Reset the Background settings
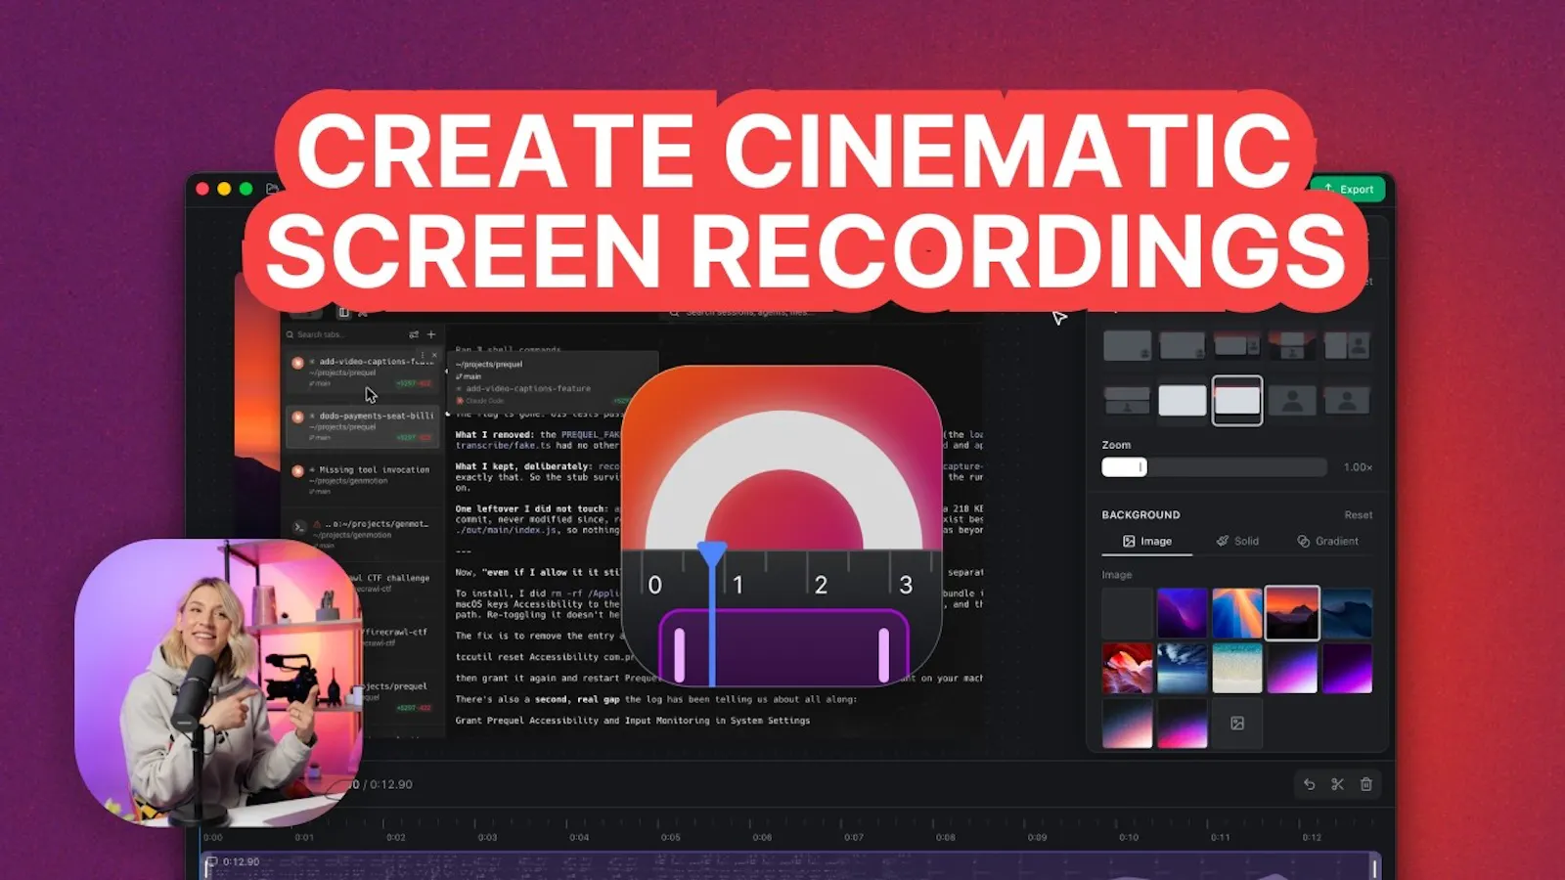 tap(1358, 515)
